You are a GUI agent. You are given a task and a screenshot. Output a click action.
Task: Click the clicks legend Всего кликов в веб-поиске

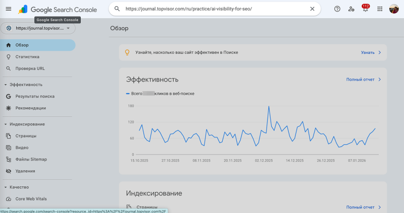[x=160, y=94]
